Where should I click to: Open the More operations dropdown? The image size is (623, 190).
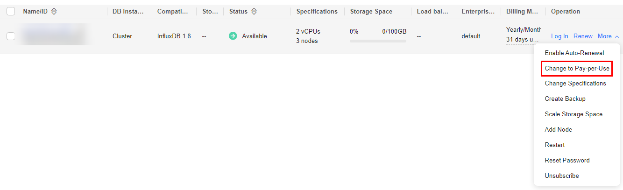[605, 36]
